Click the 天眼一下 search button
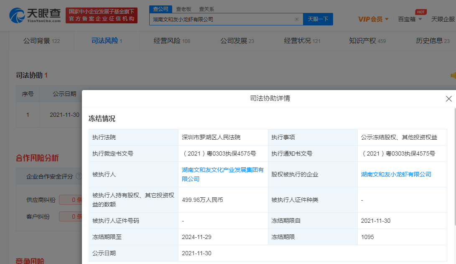The image size is (456, 264). point(318,19)
